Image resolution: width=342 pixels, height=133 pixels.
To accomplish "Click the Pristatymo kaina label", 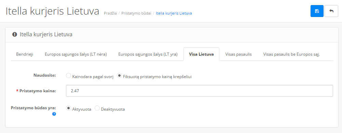I will click(38, 91).
